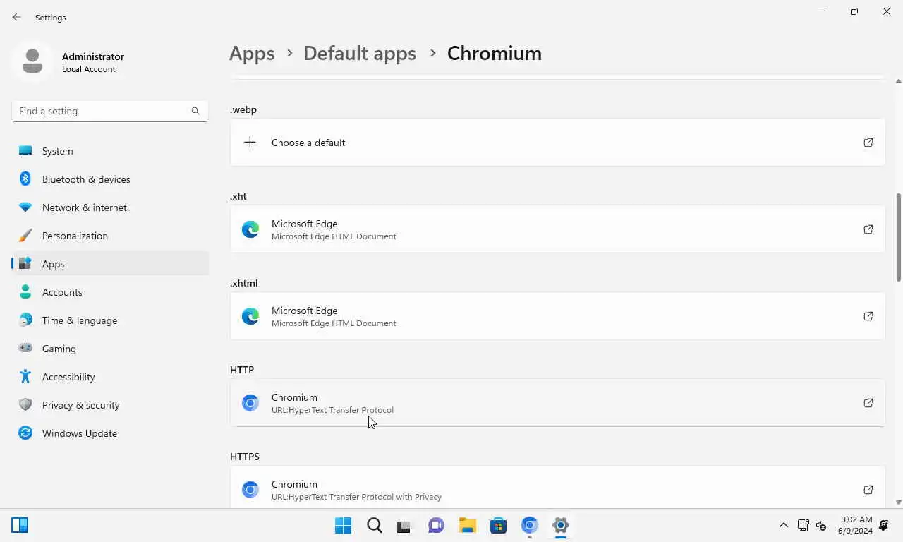This screenshot has width=903, height=542.
Task: Open File Explorer from the taskbar
Action: click(x=467, y=525)
